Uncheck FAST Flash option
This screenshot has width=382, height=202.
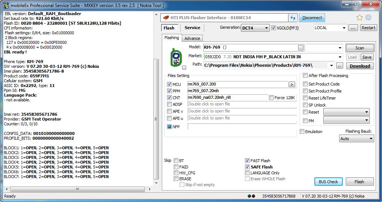point(247,161)
